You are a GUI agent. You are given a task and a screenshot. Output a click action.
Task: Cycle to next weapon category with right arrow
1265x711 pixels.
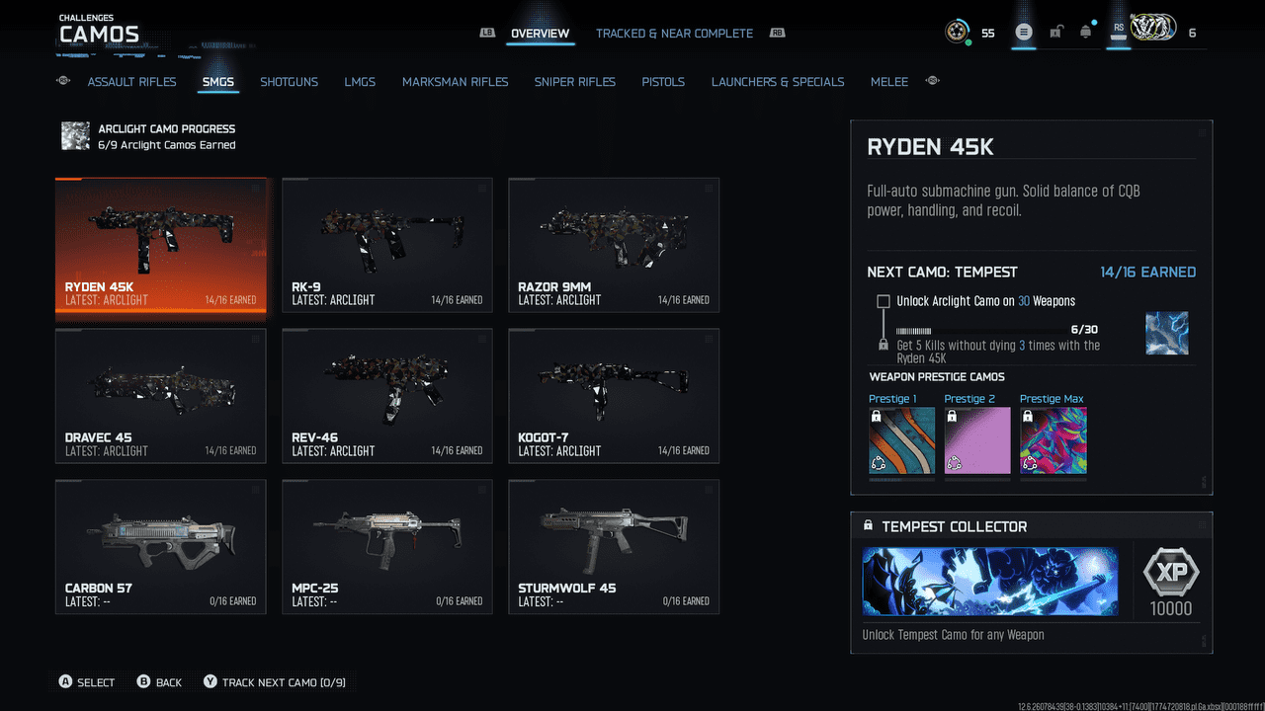932,81
